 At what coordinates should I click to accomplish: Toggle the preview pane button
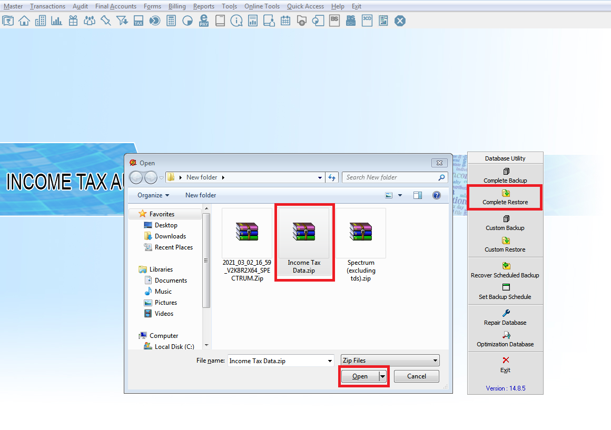(417, 195)
